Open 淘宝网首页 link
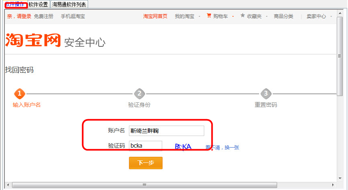 click(155, 16)
